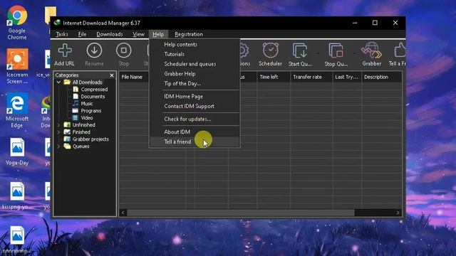Choose Grabber Help menu entry
456x256 pixels.
[195, 74]
